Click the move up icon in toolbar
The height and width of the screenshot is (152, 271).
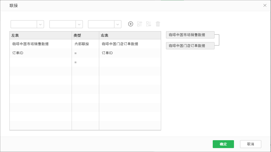tap(140, 24)
